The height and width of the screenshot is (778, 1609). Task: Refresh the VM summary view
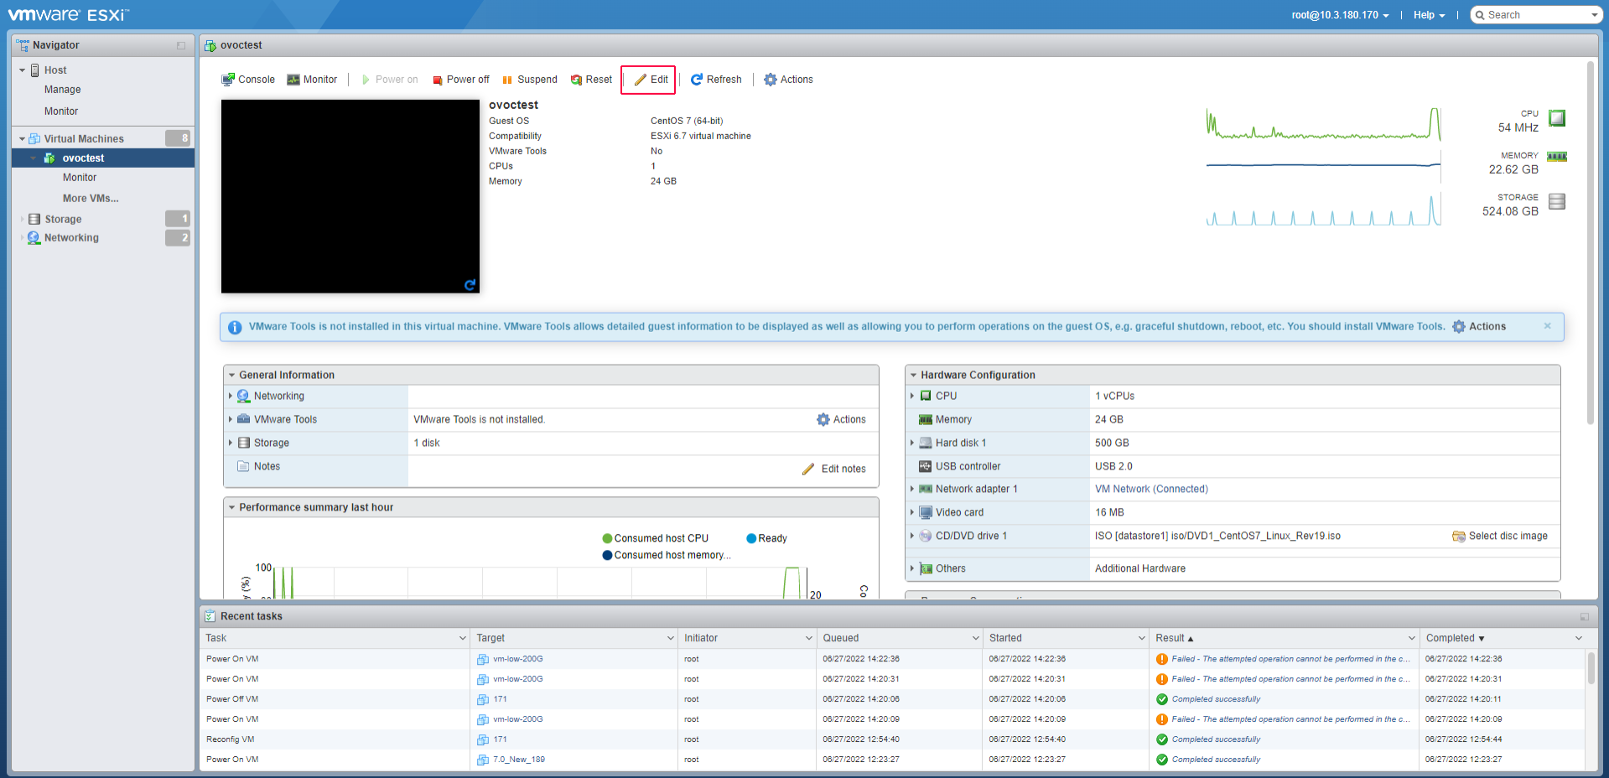pyautogui.click(x=716, y=80)
